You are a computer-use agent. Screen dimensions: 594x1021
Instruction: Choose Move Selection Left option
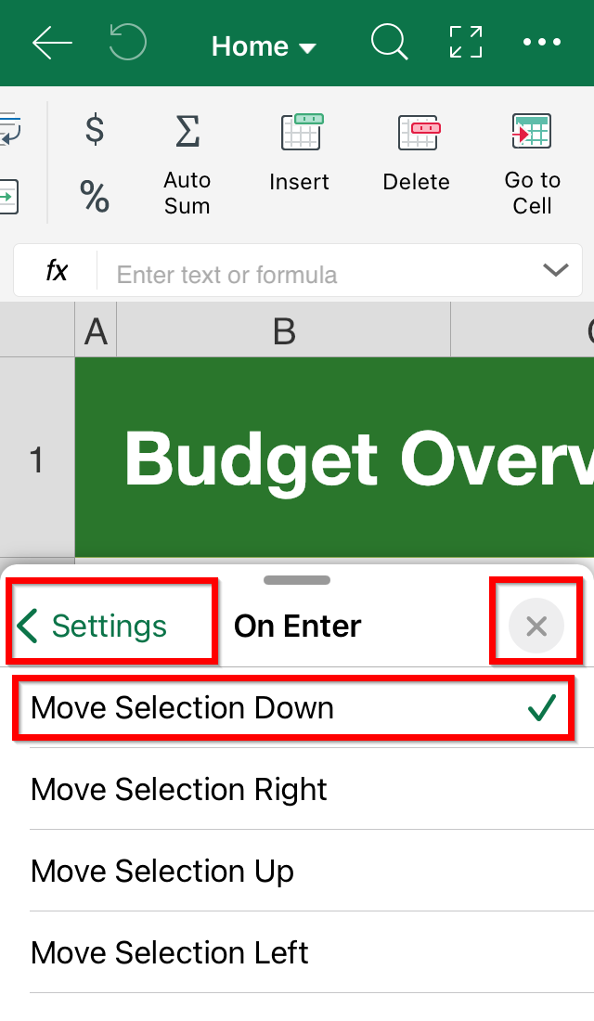pyautogui.click(x=311, y=952)
